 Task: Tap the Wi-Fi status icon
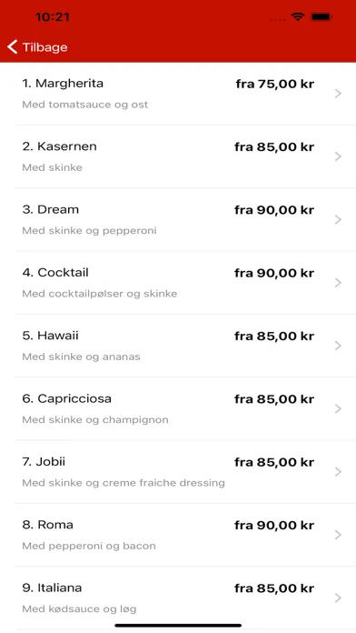(x=298, y=16)
